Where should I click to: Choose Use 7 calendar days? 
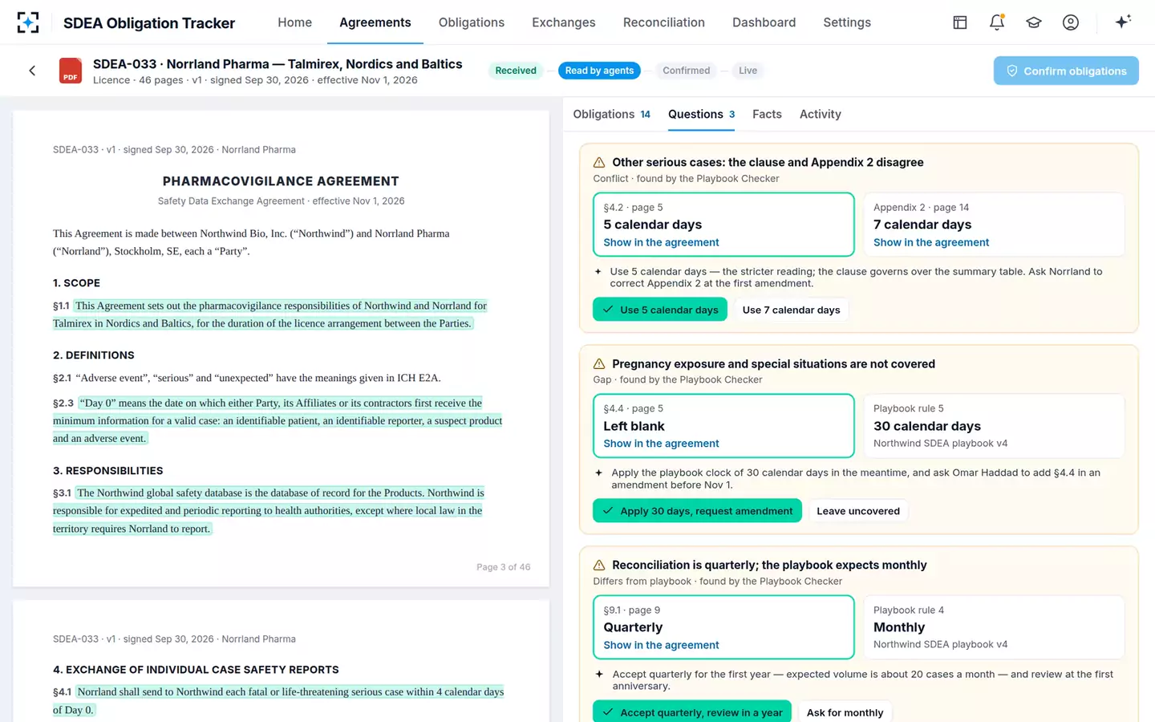click(x=791, y=310)
